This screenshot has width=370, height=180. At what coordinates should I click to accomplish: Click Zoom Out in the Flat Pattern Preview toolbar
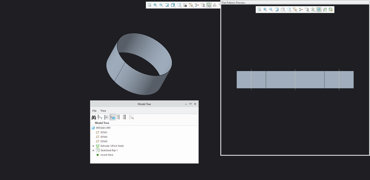[271, 10]
